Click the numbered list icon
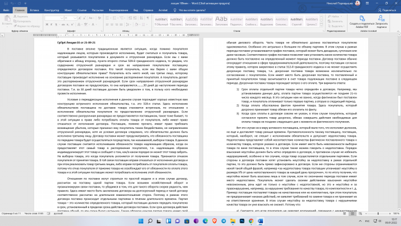 coord(115,18)
